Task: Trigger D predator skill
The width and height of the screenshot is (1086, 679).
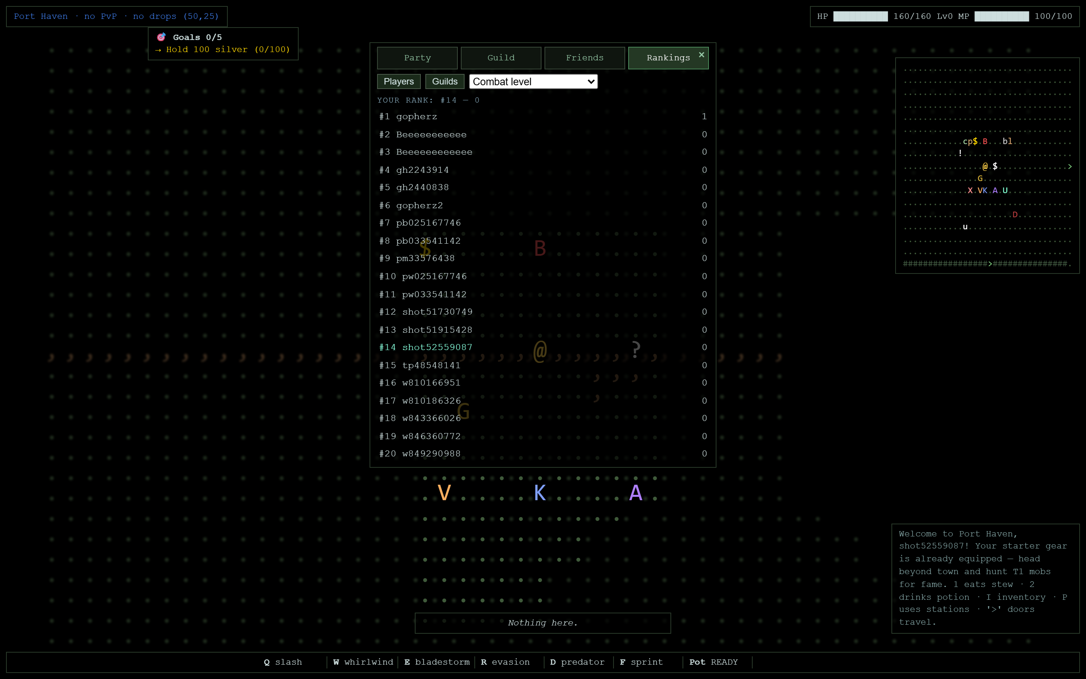Action: click(x=577, y=662)
